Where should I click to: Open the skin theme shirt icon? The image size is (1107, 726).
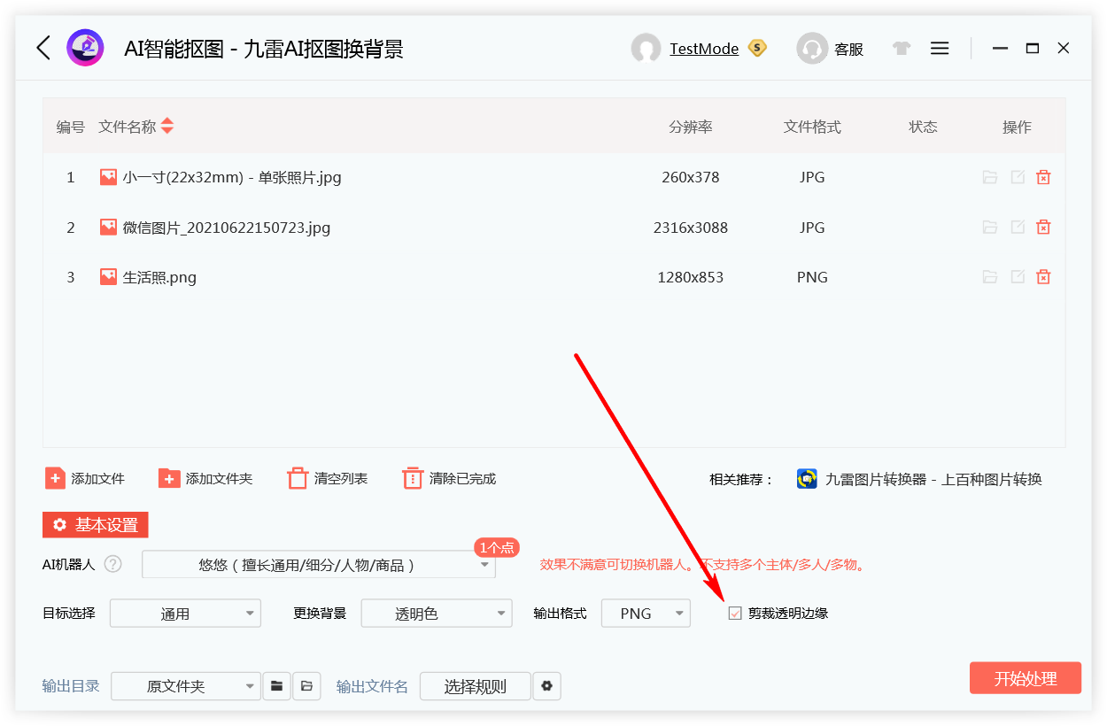click(x=902, y=49)
